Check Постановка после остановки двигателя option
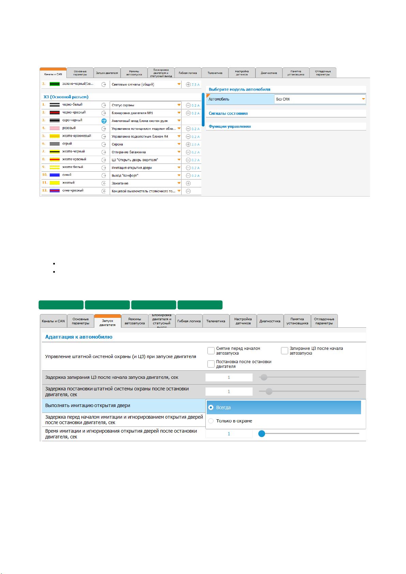406x574 pixels. tap(211, 364)
